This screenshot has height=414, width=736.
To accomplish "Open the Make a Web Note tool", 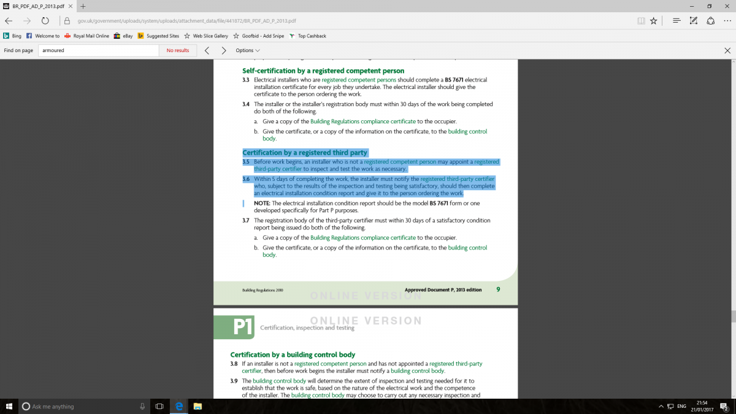I will pos(694,20).
